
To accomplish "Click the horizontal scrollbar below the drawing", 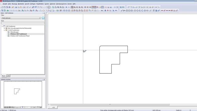I will (x=110, y=105).
